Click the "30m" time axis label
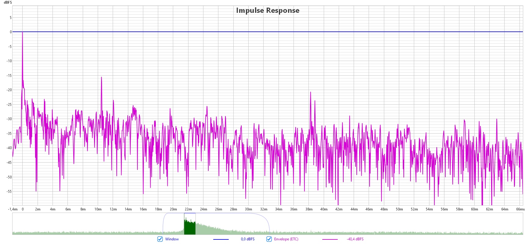This screenshot has width=529, height=244. (248, 209)
